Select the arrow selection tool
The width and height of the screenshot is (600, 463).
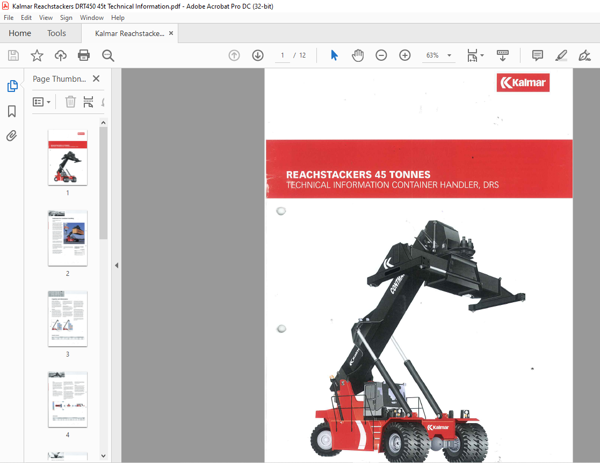334,55
